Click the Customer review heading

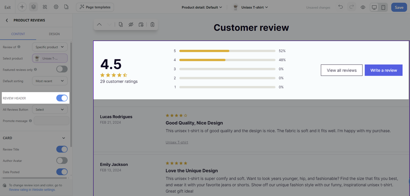[251, 27]
